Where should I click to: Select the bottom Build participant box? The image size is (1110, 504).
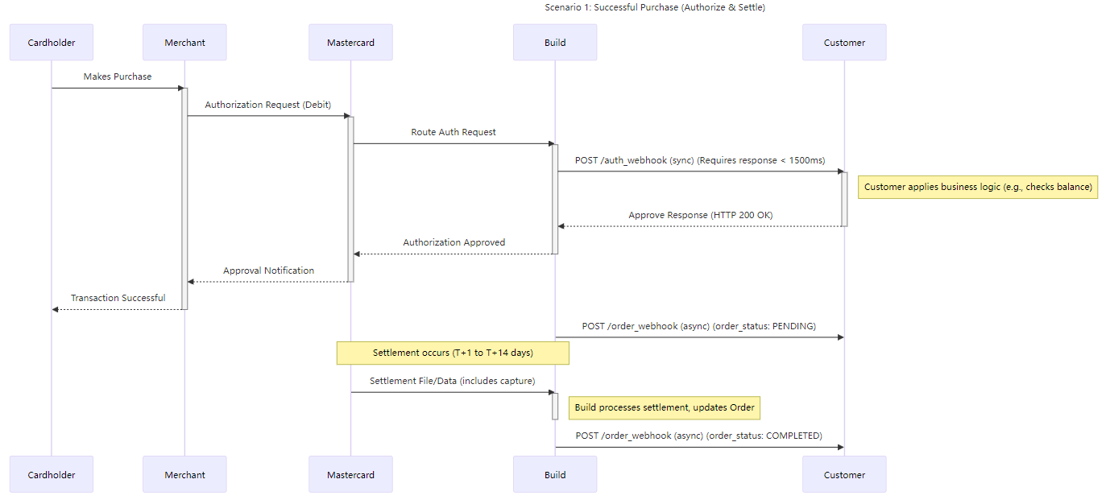coord(555,475)
